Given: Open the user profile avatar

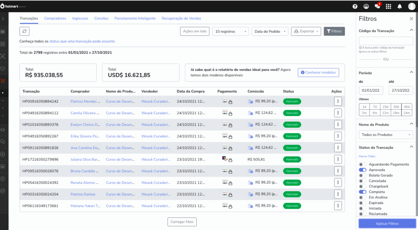Looking at the screenshot, I should (x=412, y=6).
